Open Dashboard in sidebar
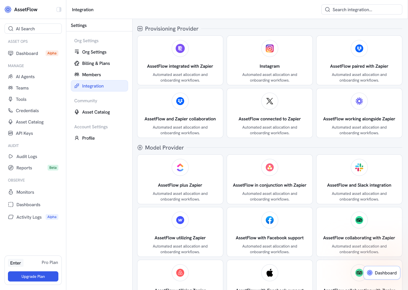This screenshot has width=408, height=290. [x=33, y=53]
